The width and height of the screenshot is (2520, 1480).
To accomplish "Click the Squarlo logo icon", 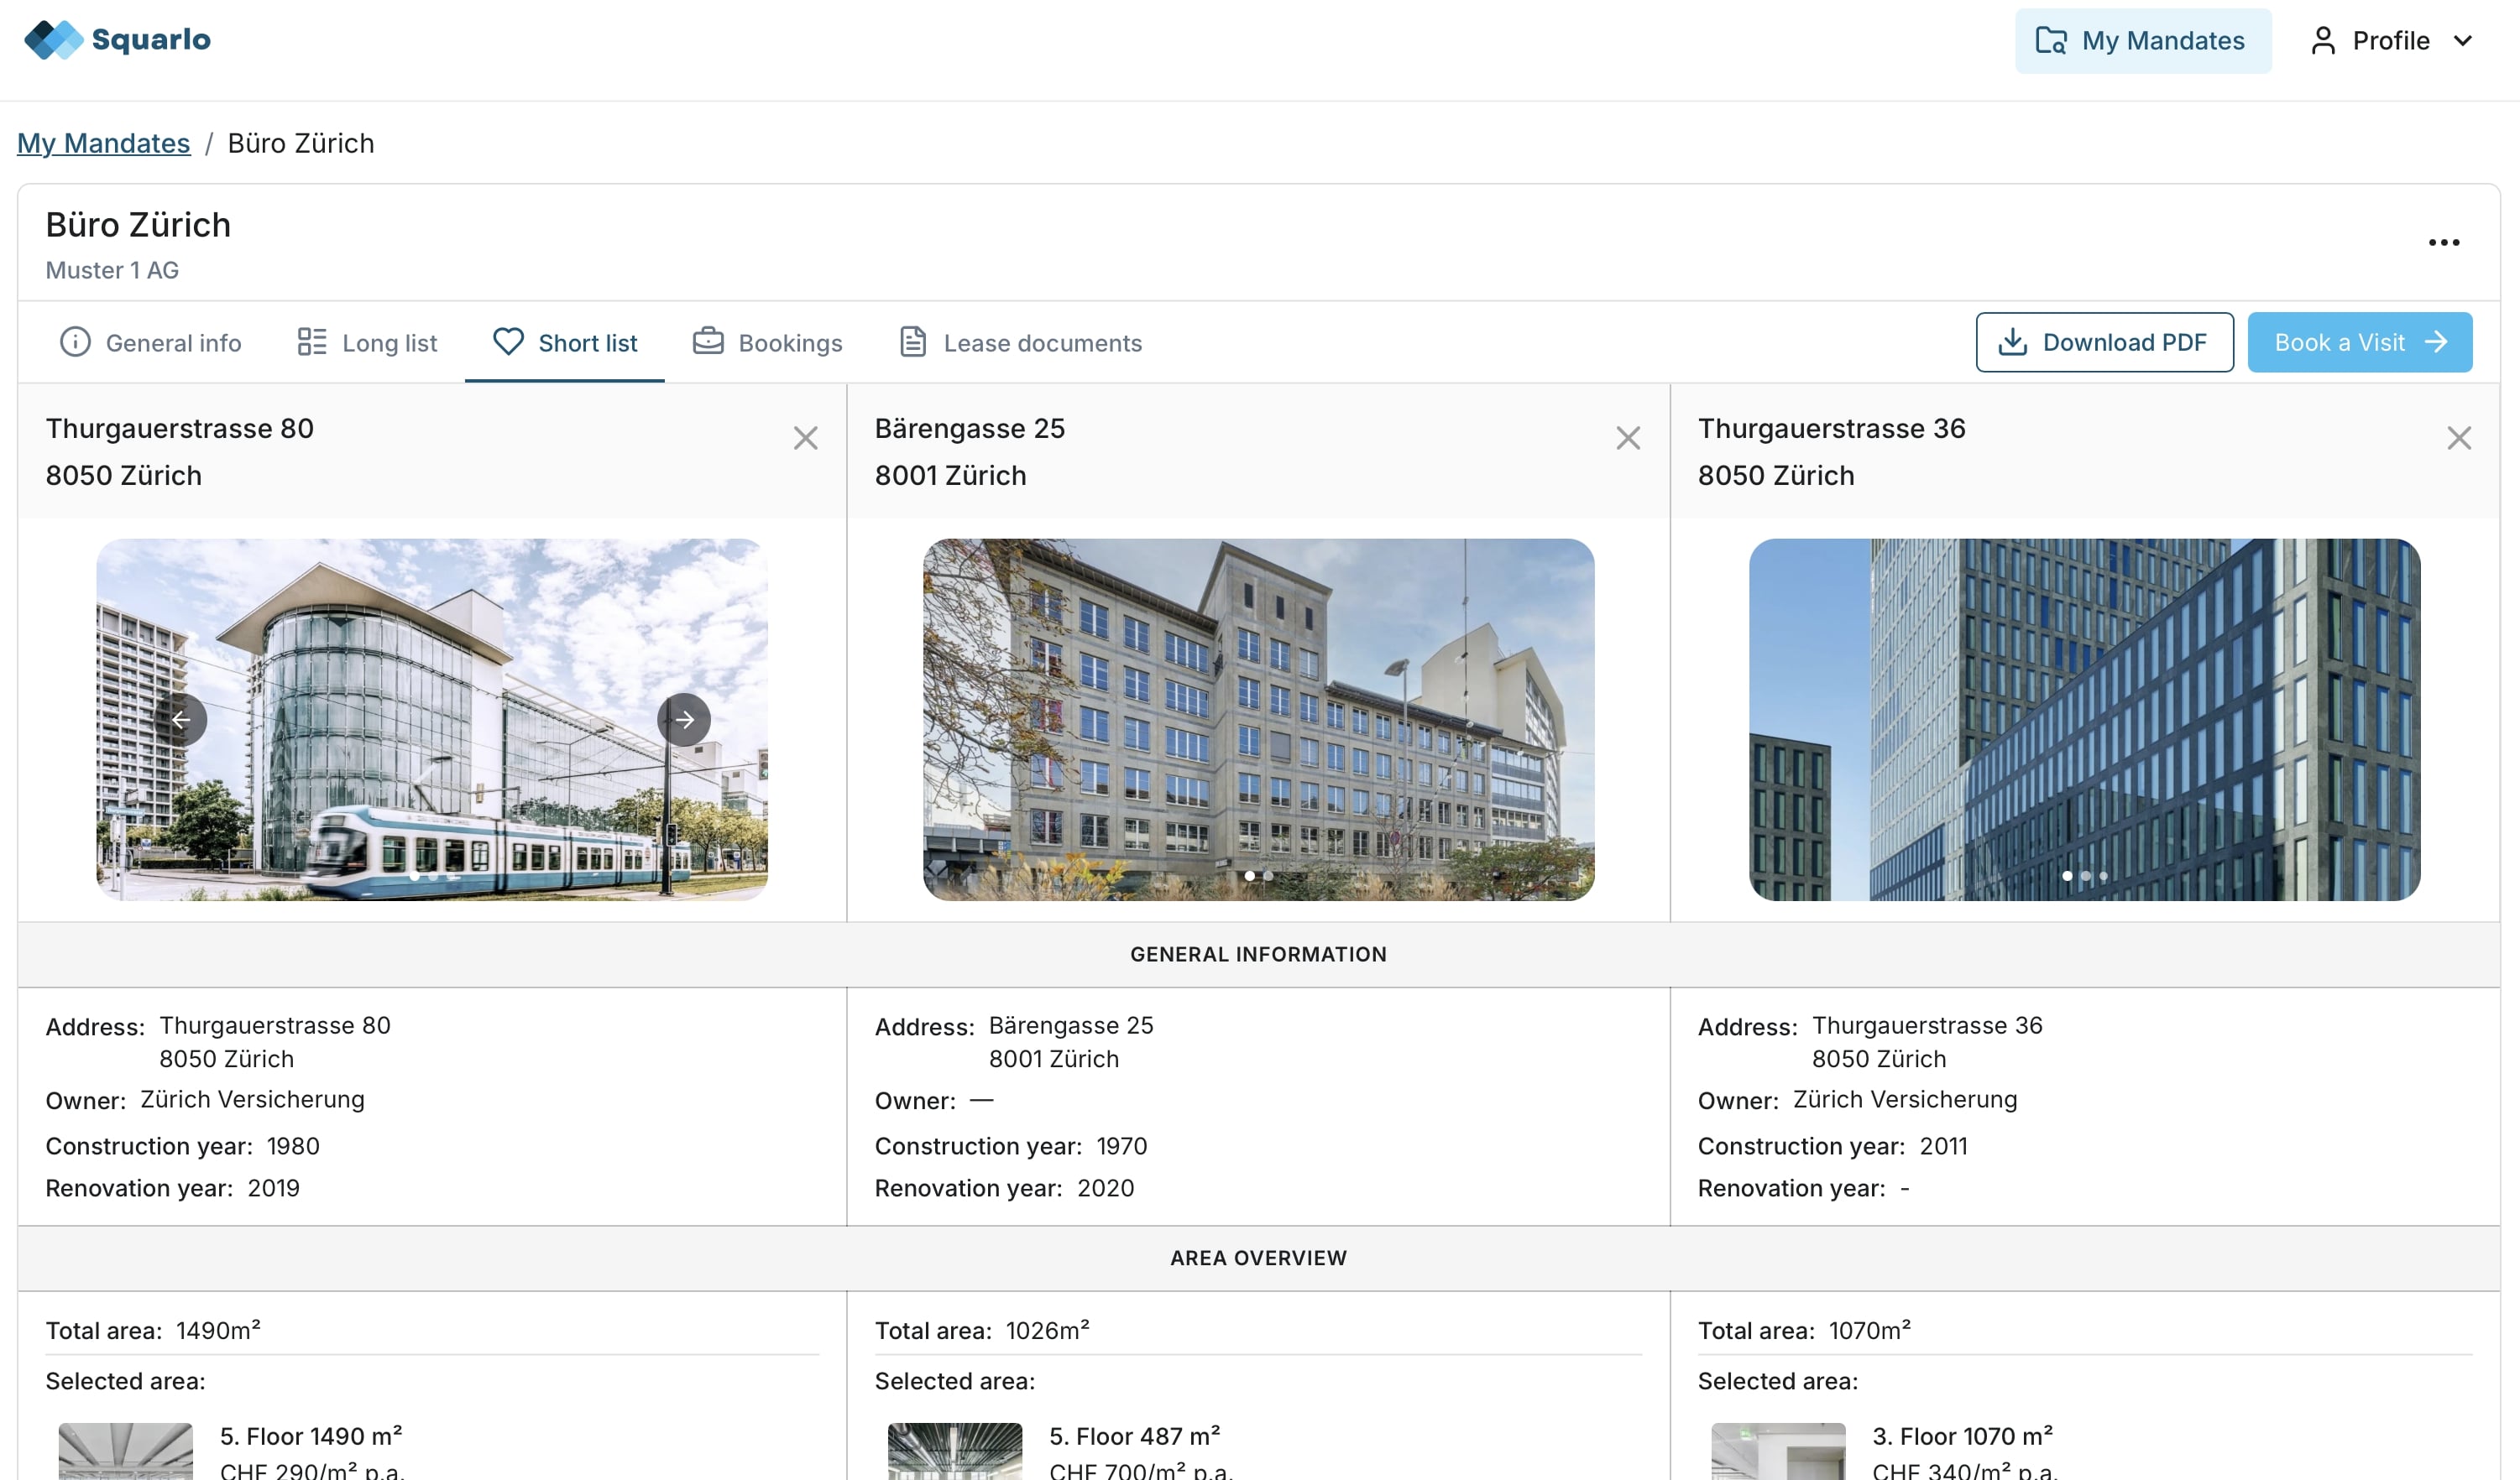I will click(x=53, y=40).
